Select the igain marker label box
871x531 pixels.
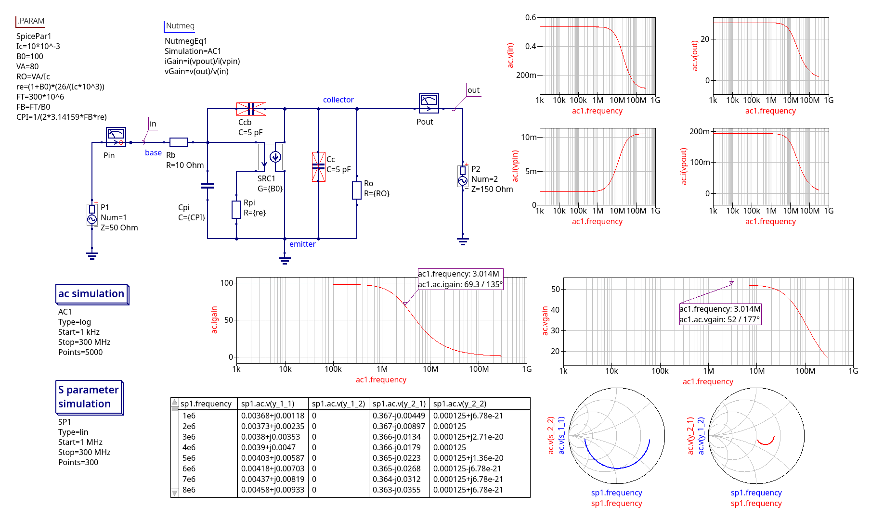tap(460, 279)
